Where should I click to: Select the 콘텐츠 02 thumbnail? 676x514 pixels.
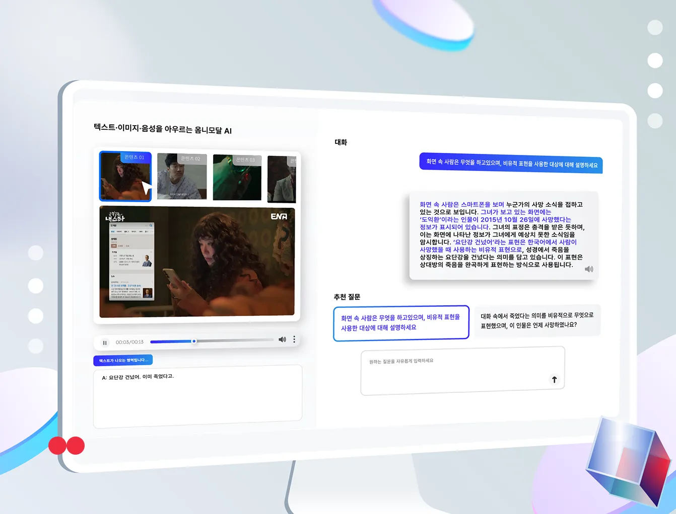click(x=182, y=177)
